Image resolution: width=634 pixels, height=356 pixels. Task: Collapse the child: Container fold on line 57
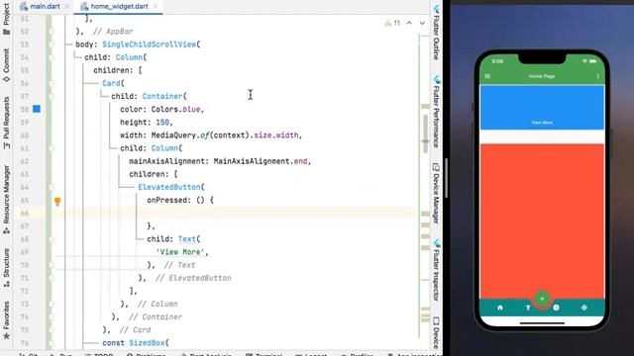pos(52,97)
